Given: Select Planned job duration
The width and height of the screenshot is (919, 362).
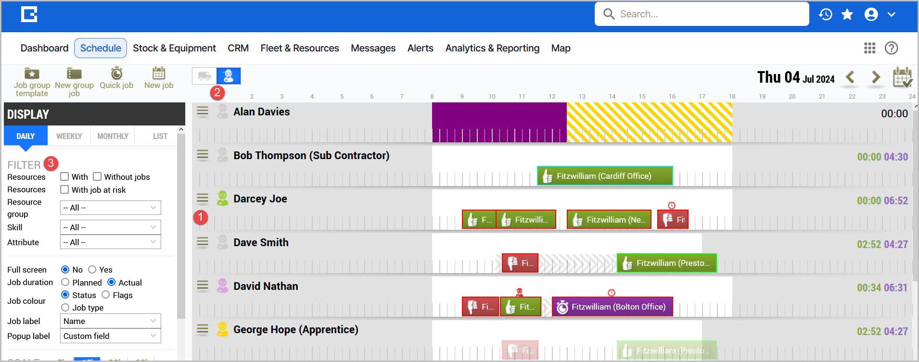Looking at the screenshot, I should pos(65,282).
